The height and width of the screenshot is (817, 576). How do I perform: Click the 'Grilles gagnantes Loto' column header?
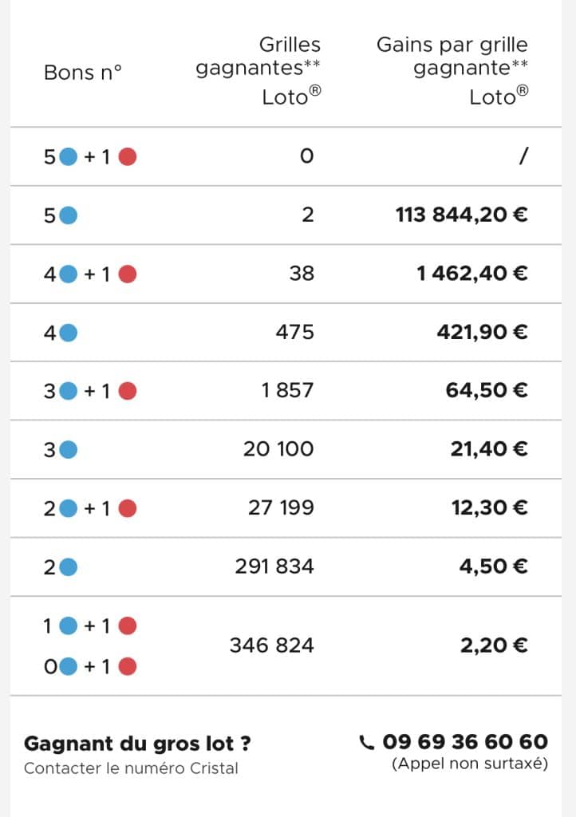[x=258, y=71]
